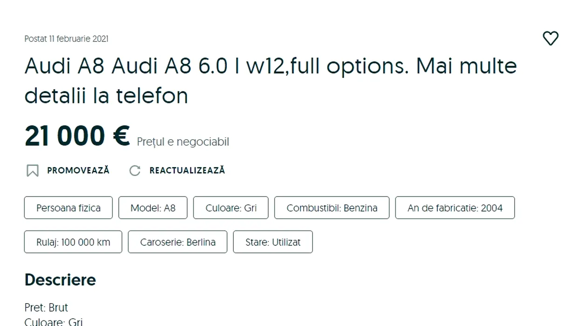Click the Culoare: Gri description text line

54,321
